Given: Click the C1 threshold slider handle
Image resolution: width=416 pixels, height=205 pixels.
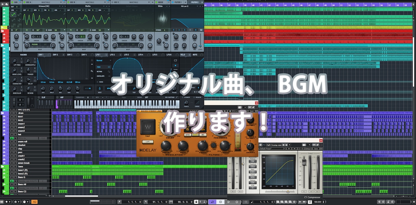Looking at the screenshot, I should click(243, 164).
